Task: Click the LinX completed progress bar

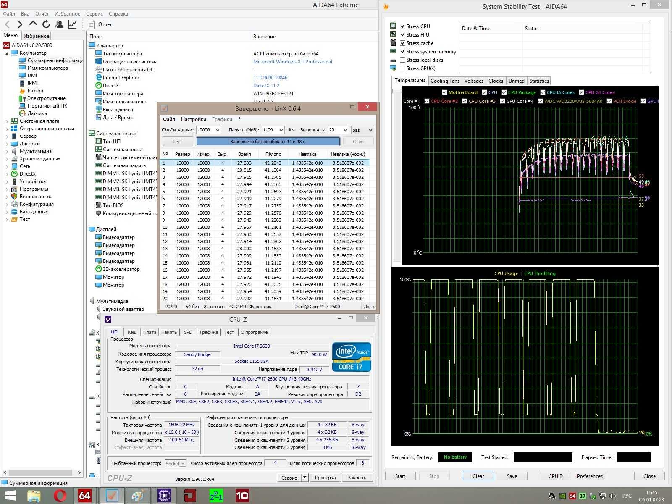Action: [x=268, y=142]
